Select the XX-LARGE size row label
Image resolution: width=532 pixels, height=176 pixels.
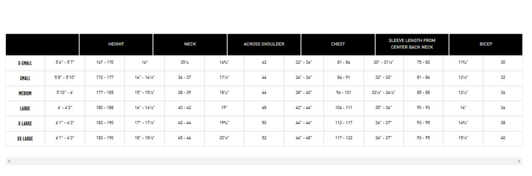pos(25,139)
